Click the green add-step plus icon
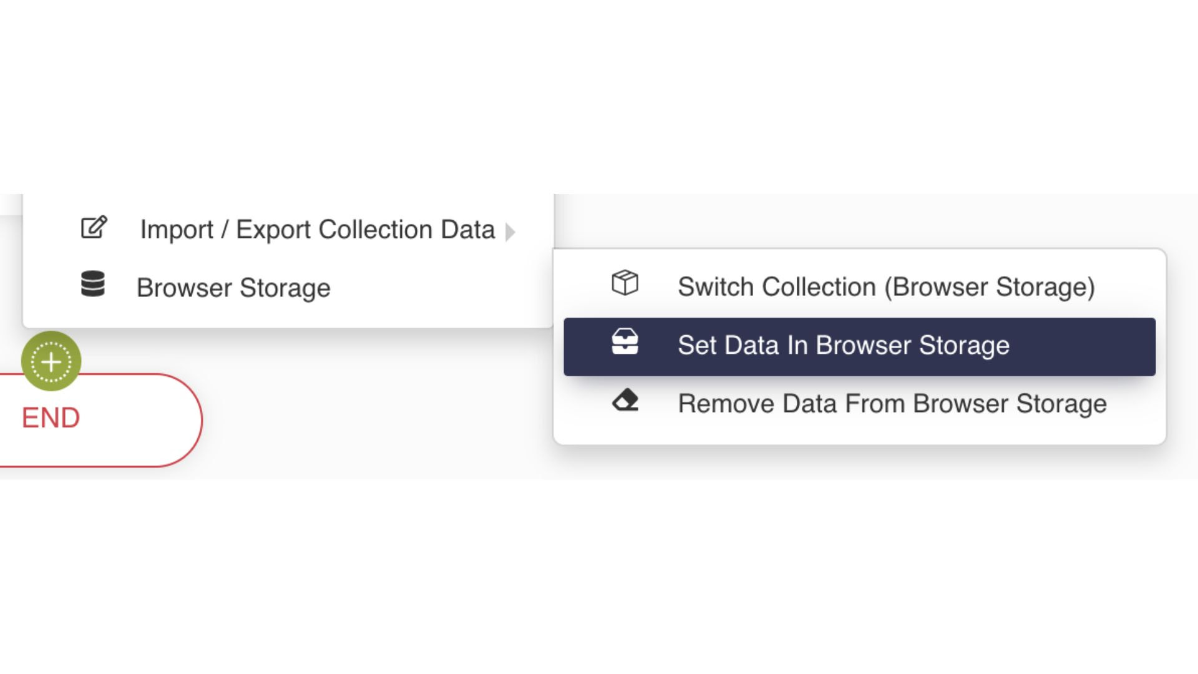 coord(51,361)
